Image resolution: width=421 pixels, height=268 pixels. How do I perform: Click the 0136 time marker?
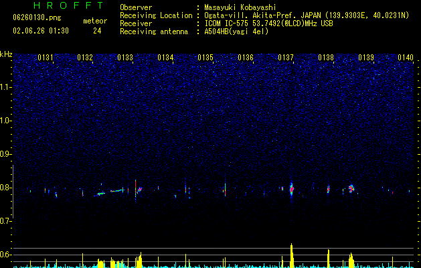[x=246, y=58]
